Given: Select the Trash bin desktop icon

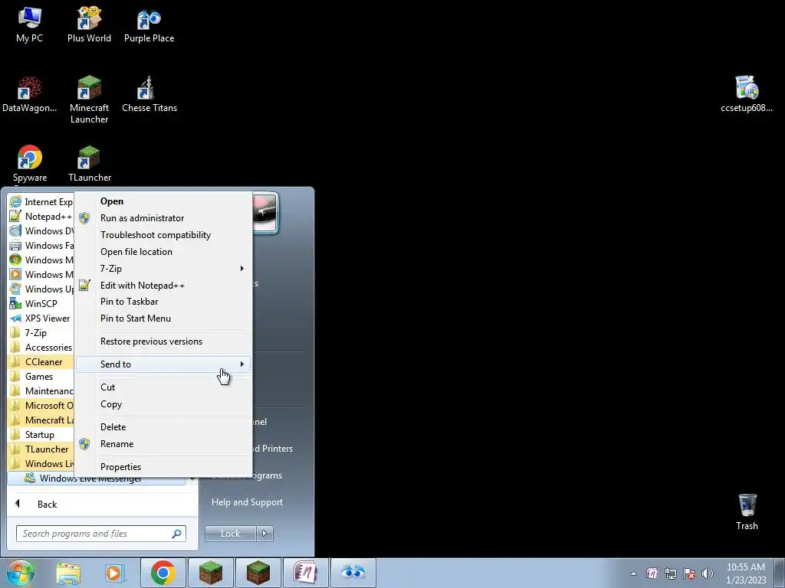Looking at the screenshot, I should 747,512.
